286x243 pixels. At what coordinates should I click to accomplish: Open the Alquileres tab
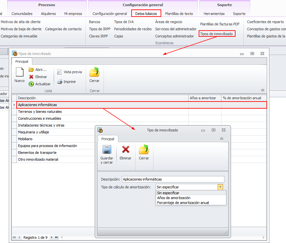tap(48, 14)
